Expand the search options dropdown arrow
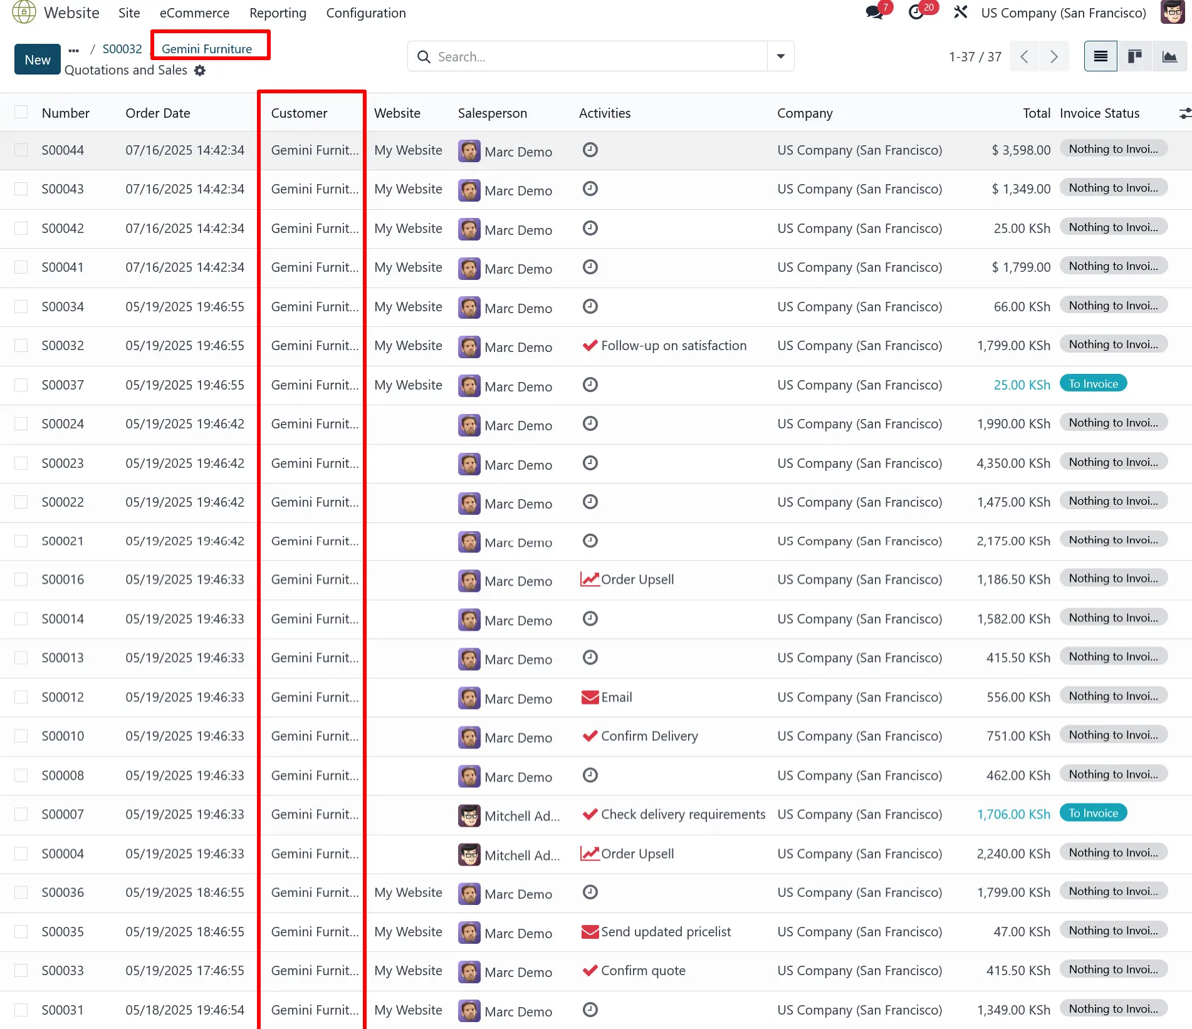 [x=781, y=57]
